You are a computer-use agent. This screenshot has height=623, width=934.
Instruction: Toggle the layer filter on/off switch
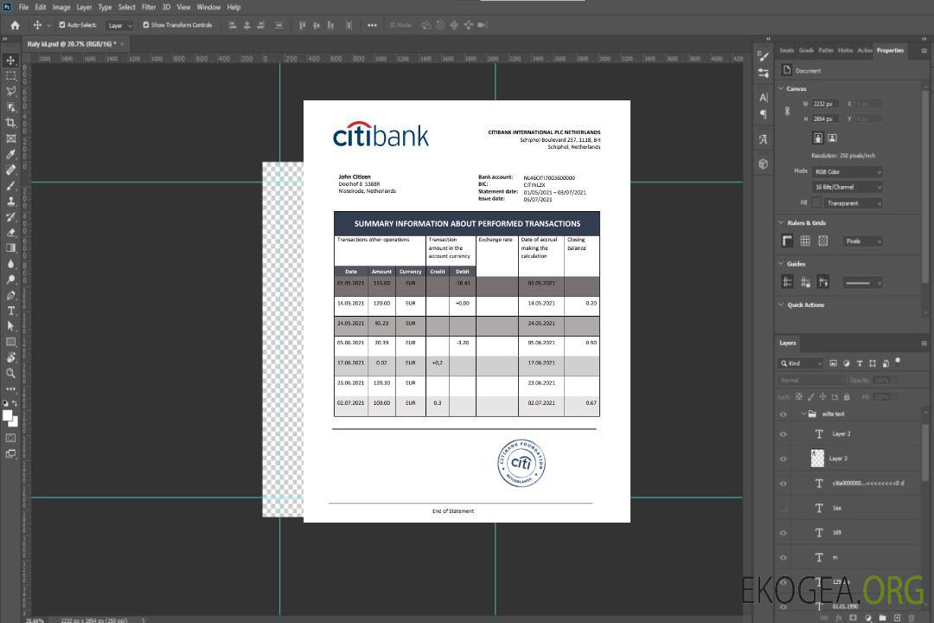(898, 362)
